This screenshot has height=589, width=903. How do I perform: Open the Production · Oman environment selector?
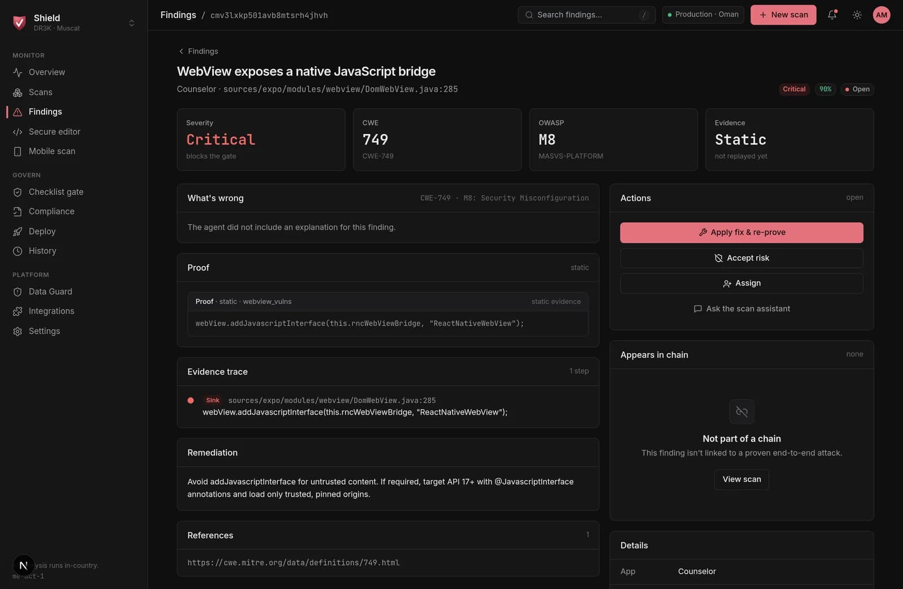tap(703, 15)
